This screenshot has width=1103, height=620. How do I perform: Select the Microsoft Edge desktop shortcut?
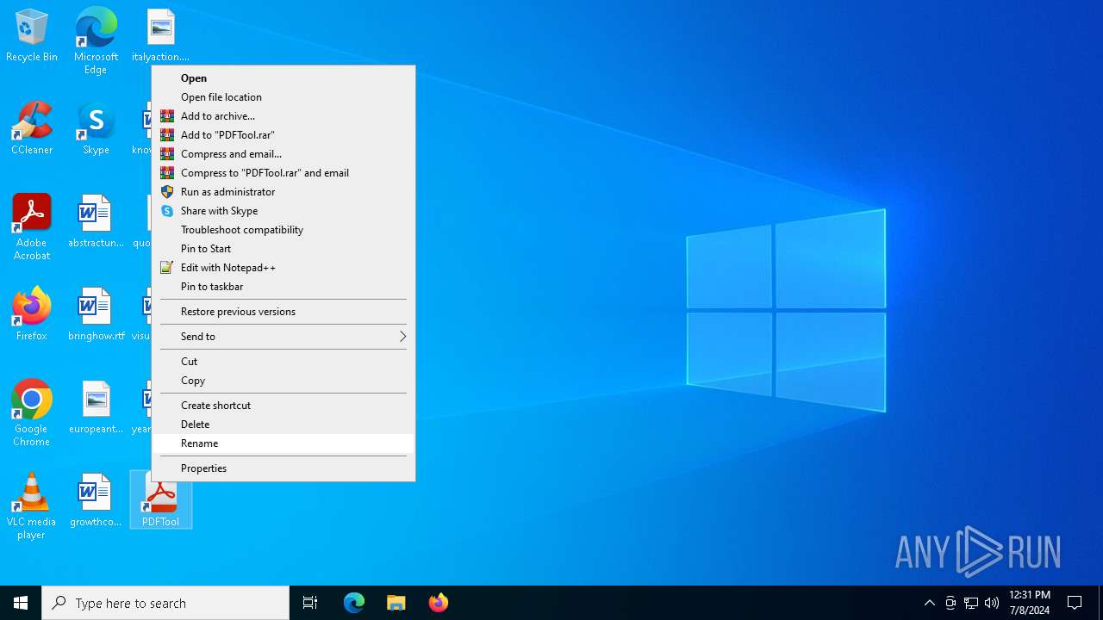pos(96,41)
